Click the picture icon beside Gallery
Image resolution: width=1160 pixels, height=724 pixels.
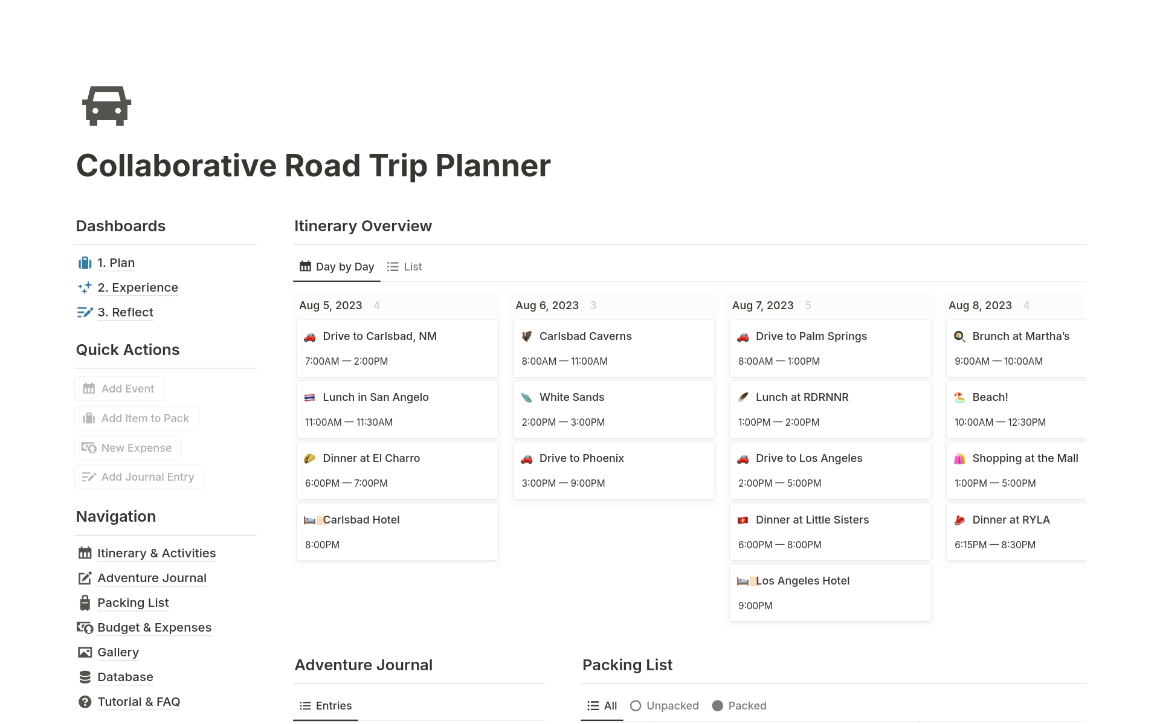coord(84,652)
